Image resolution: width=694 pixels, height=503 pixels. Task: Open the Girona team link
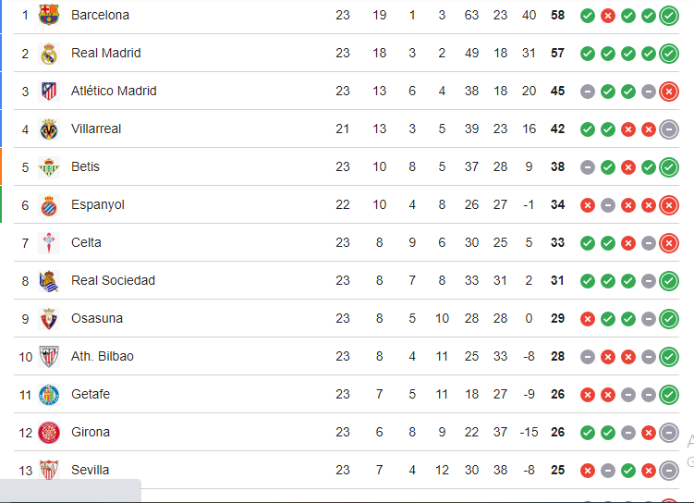91,432
